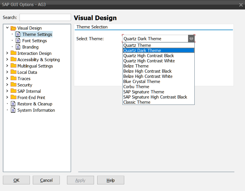The height and width of the screenshot is (191, 245).
Task: Select System Information tree item label
Action: (x=36, y=110)
